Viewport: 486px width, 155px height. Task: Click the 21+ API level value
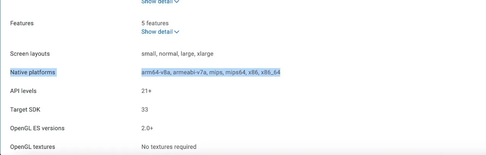click(x=147, y=91)
